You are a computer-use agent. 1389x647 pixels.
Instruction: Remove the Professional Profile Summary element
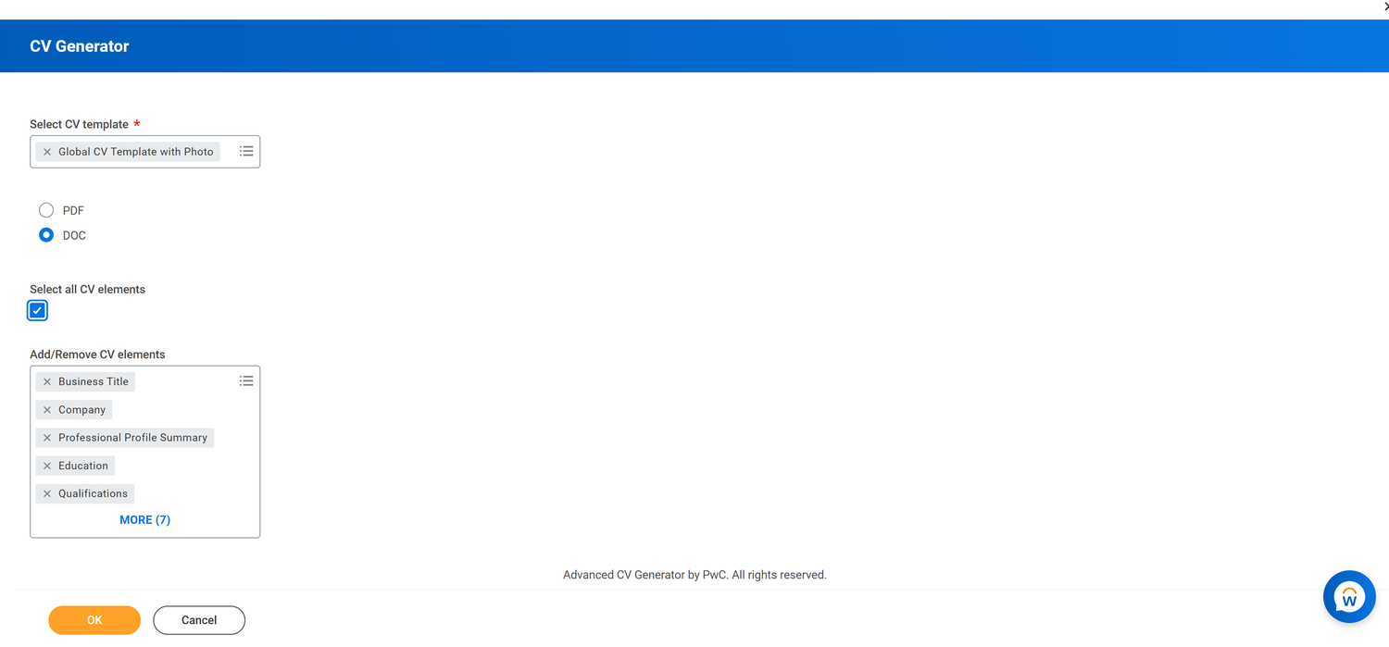47,437
